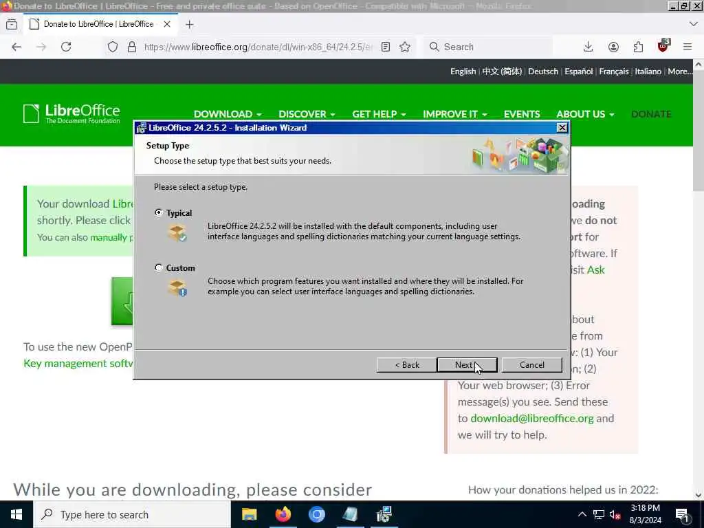
Task: Switch site language to 中文 (简体)
Action: (x=502, y=71)
